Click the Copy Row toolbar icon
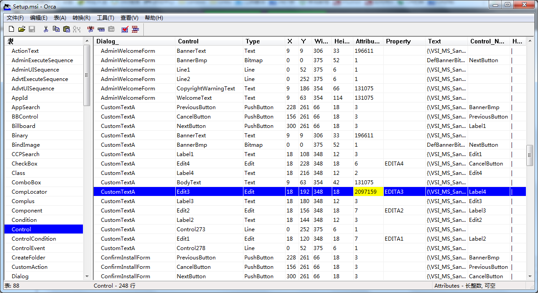 click(101, 29)
